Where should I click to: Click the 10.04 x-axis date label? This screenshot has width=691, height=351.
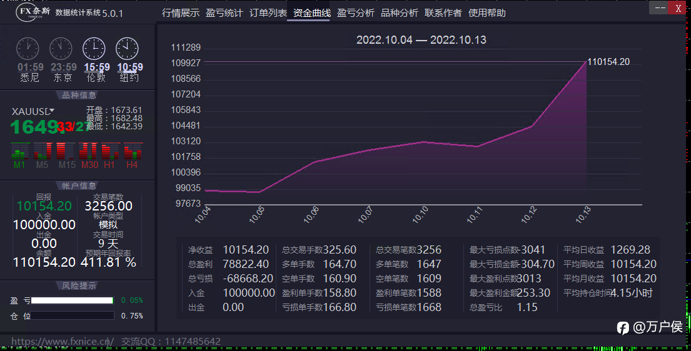[x=203, y=215]
